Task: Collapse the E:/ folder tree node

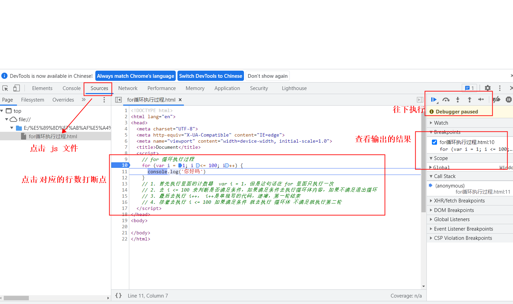Action: (12, 128)
